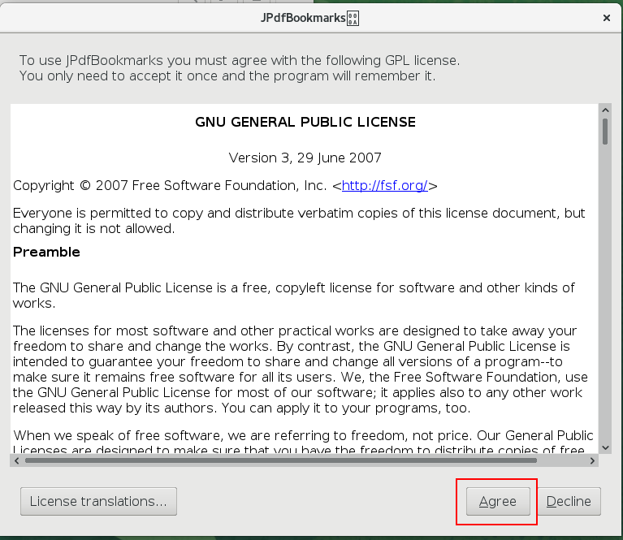623x540 pixels.
Task: Click 'Everyone is permitted to copy' paragraph
Action: (299, 221)
